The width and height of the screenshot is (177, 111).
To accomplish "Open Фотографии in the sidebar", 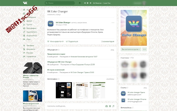I will pyautogui.click(x=31, y=28).
